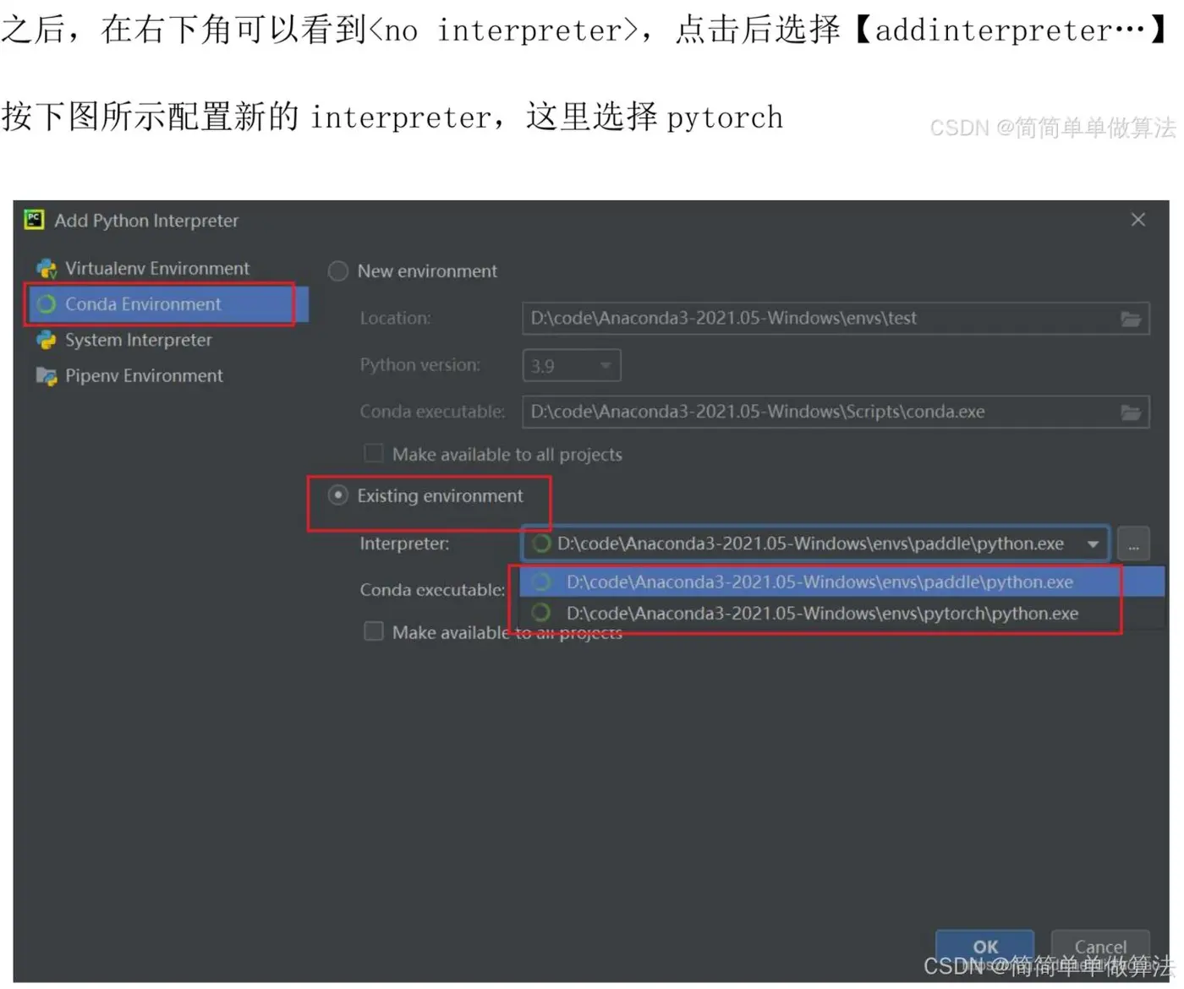Image resolution: width=1184 pixels, height=989 pixels.
Task: Choose System Interpreter in the sidebar
Action: 138,340
